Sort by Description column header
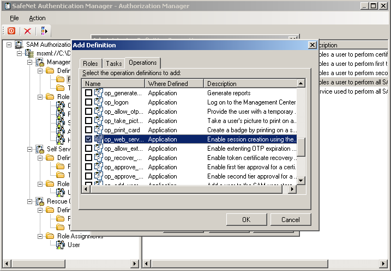This screenshot has width=391, height=271. pyautogui.click(x=250, y=84)
